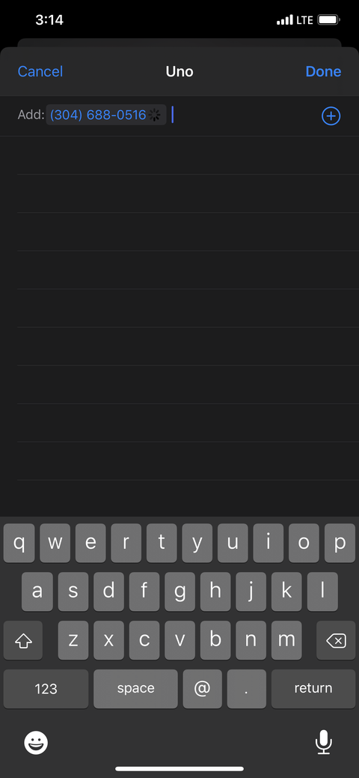Tap the letter z key
The image size is (359, 778).
point(73,640)
